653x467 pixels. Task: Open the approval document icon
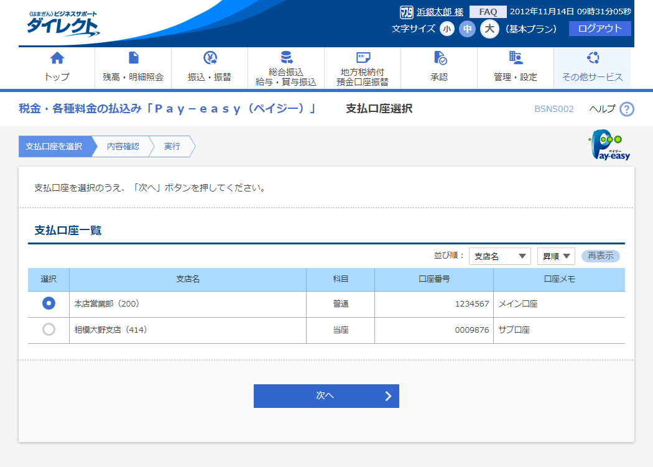tap(439, 58)
